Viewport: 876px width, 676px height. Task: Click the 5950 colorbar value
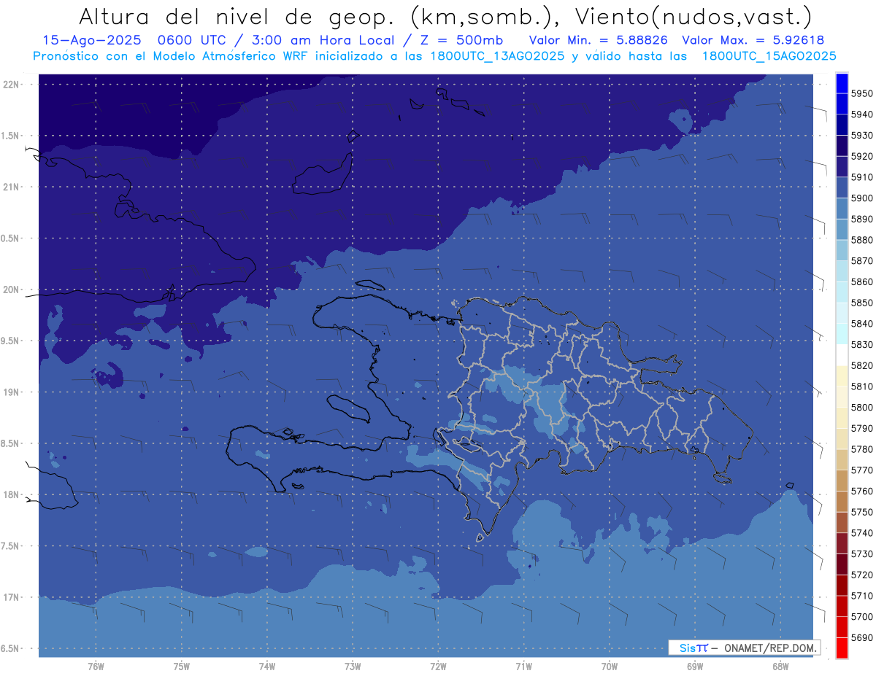pyautogui.click(x=861, y=93)
